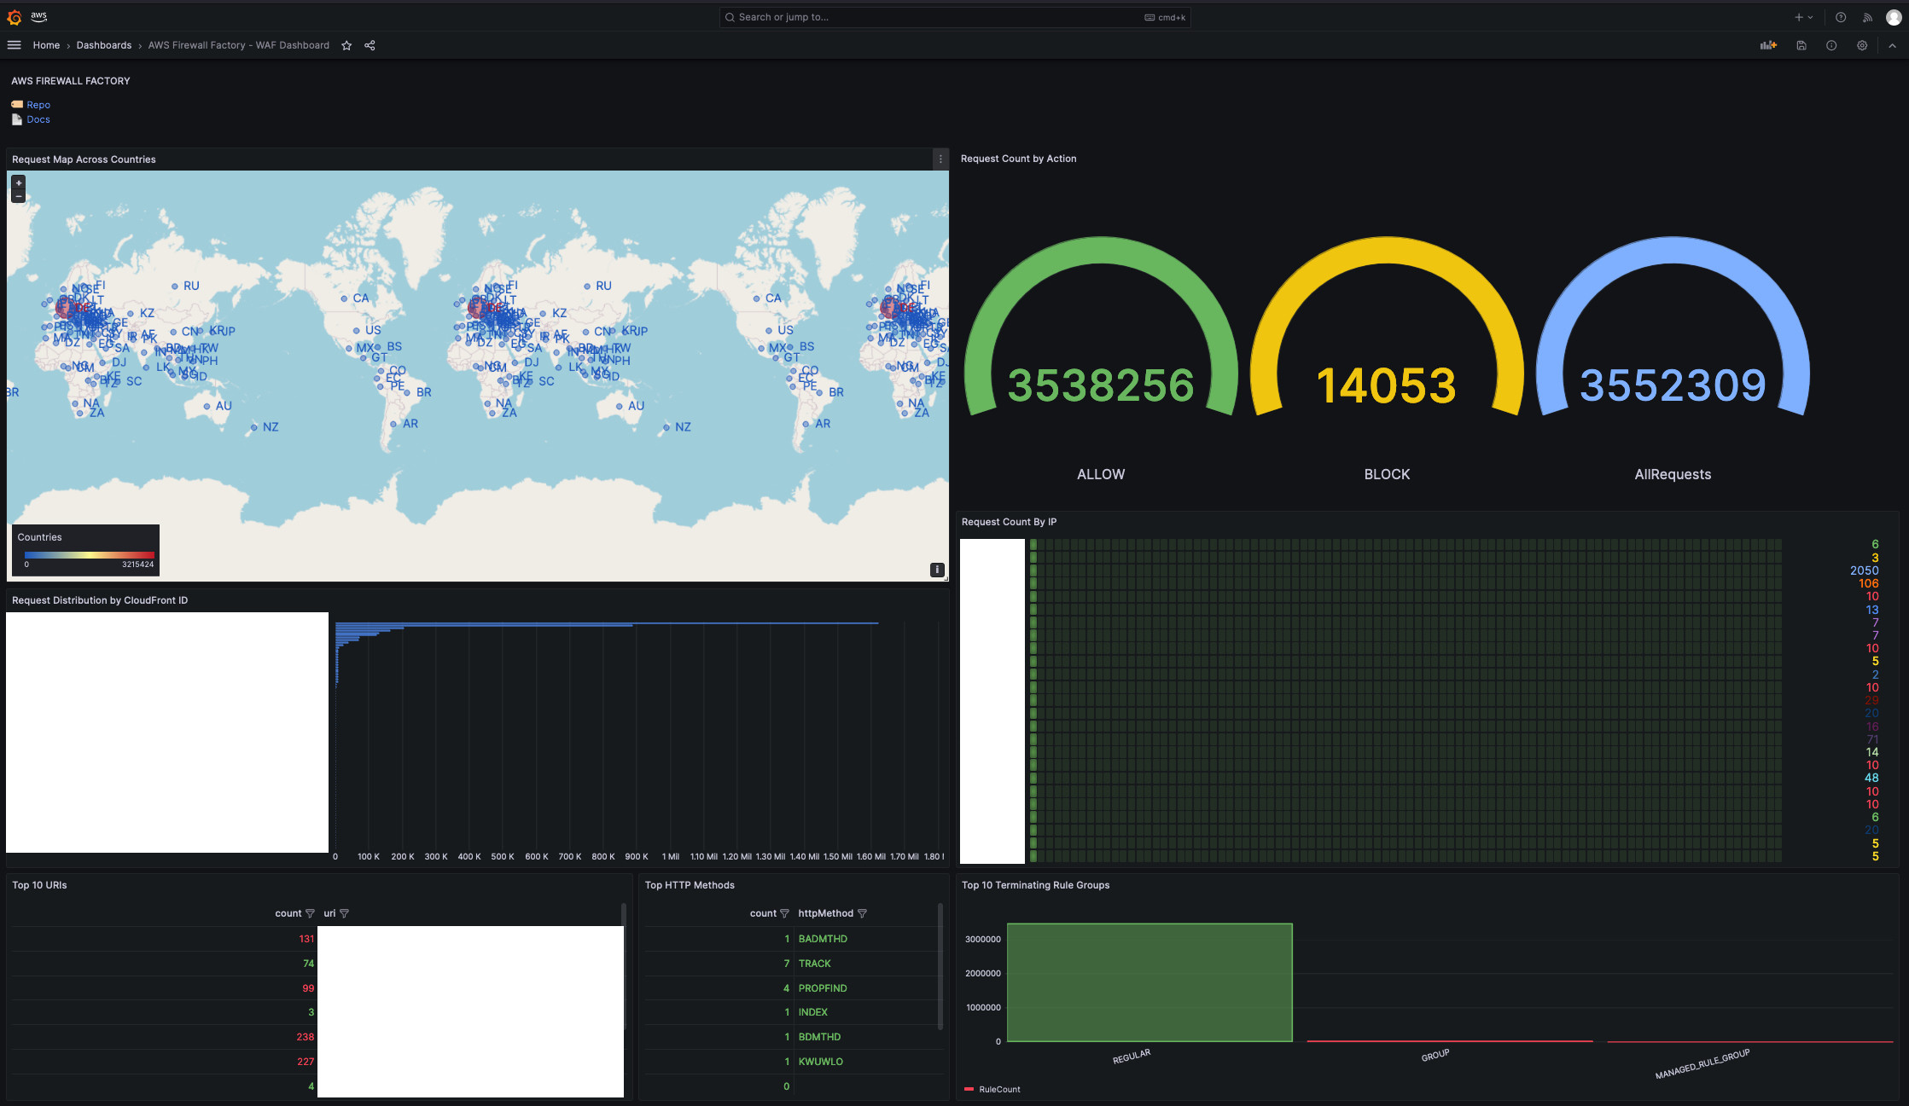Click Request Count By IP panel title
Image resolution: width=1909 pixels, height=1106 pixels.
click(1009, 522)
